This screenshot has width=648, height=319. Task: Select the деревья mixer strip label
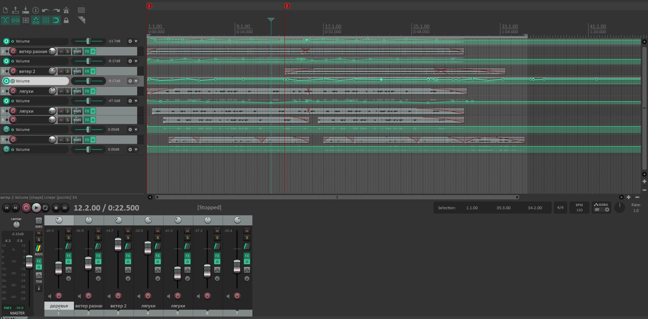(59, 306)
